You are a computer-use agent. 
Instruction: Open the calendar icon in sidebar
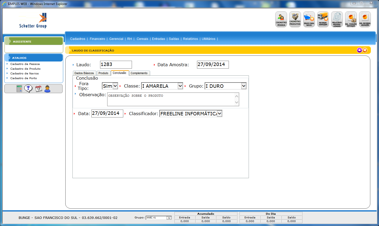(39, 89)
